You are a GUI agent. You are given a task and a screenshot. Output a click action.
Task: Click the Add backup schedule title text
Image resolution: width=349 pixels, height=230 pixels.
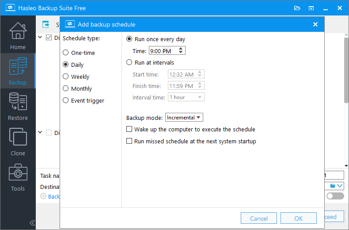coord(106,24)
